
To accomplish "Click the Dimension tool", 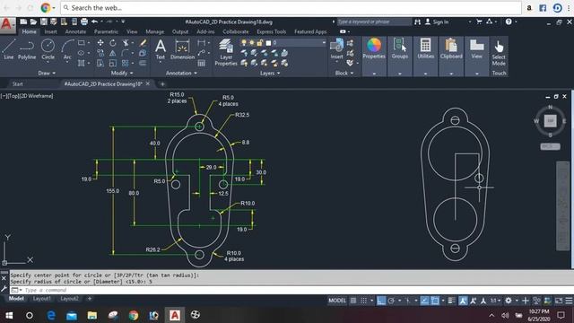I will click(182, 49).
